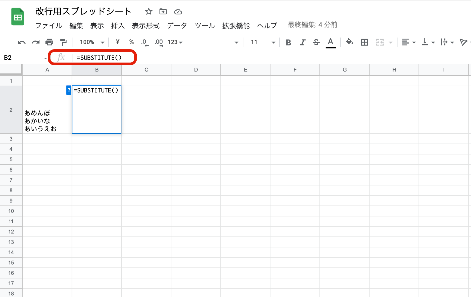Click the merge cells icon
Viewport: 471px width, 297px height.
380,42
